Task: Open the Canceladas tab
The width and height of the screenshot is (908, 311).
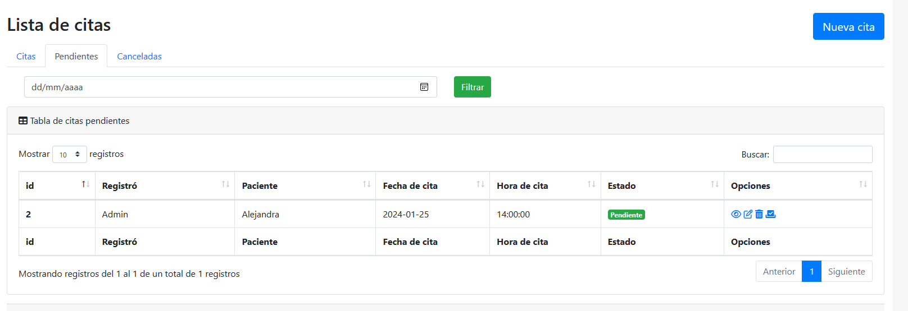Action: 139,56
